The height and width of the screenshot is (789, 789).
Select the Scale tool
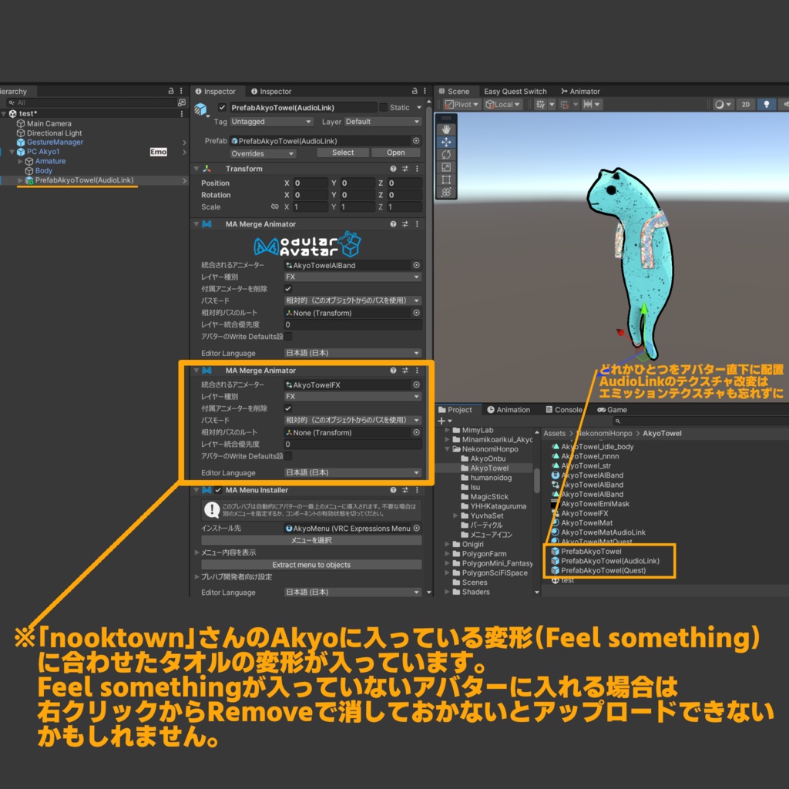point(445,166)
